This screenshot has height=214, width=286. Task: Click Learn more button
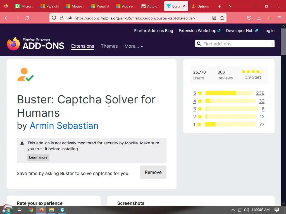click(x=38, y=157)
